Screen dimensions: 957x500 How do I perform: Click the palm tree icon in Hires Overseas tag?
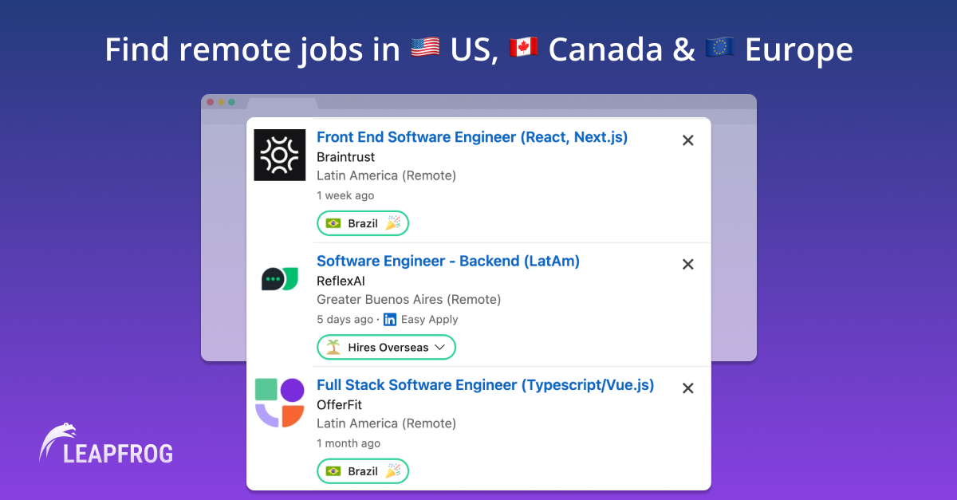(x=333, y=347)
